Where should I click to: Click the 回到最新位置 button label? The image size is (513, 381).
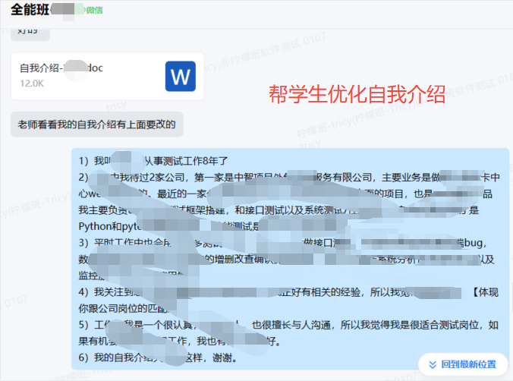pos(468,364)
